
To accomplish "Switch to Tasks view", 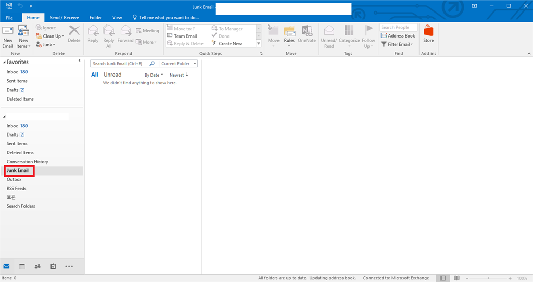I will [53, 267].
